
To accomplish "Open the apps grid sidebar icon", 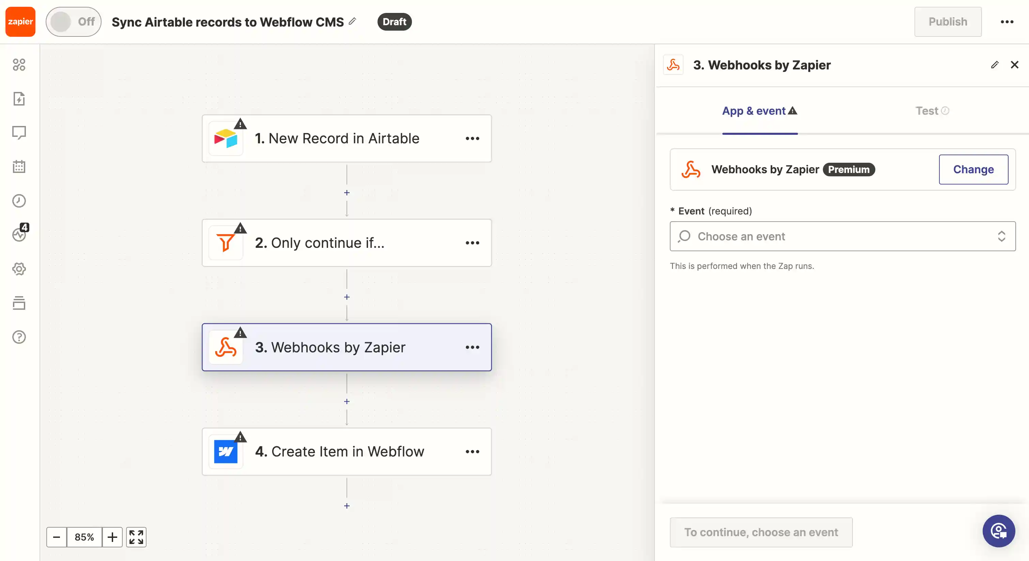I will click(19, 65).
